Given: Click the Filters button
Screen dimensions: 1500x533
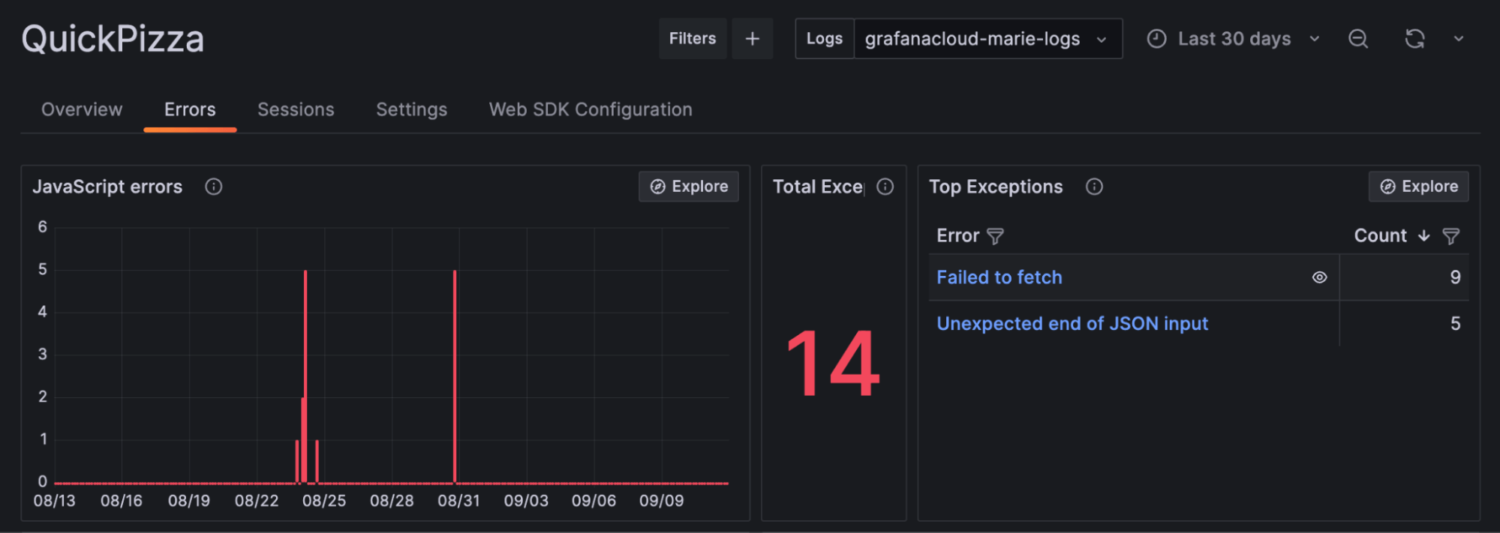Looking at the screenshot, I should pos(693,38).
